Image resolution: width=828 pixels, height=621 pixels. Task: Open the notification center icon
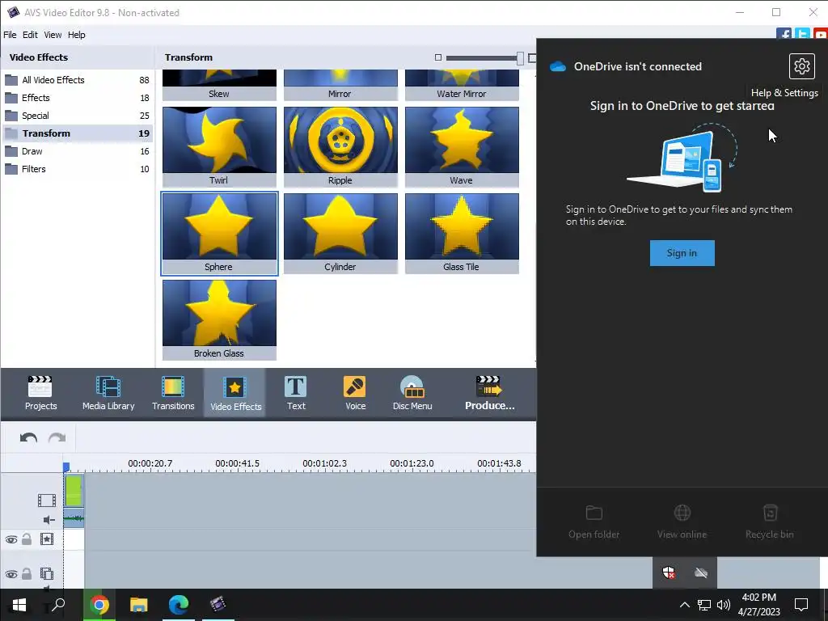coord(801,604)
